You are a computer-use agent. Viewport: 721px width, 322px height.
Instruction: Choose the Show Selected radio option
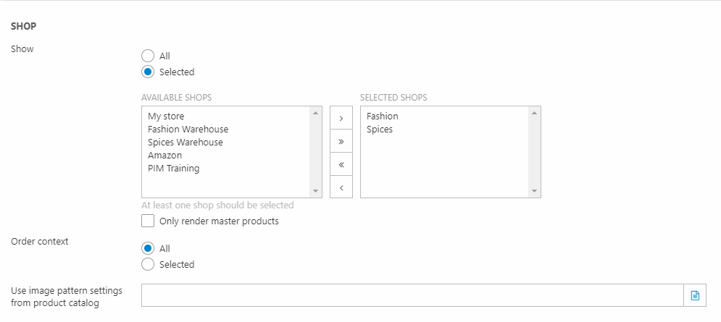tap(148, 72)
